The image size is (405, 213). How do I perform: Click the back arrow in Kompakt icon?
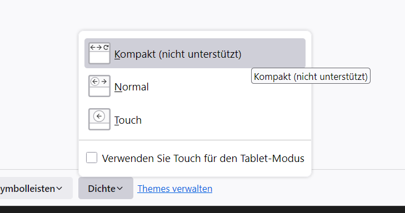(x=93, y=48)
